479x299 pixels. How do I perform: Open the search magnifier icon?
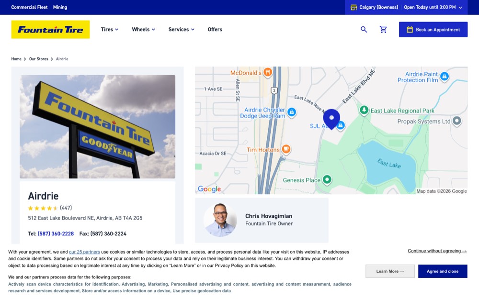(364, 29)
